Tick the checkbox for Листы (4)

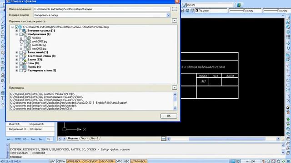tap(21, 67)
